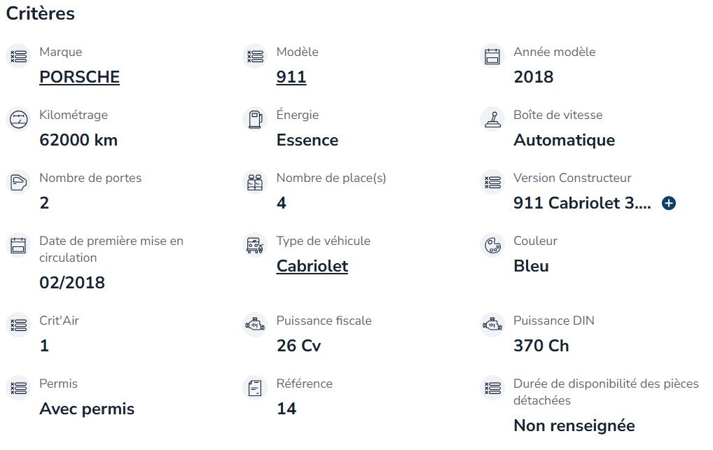Select the 62000 km mileage value
713x450 pixels.
click(78, 140)
